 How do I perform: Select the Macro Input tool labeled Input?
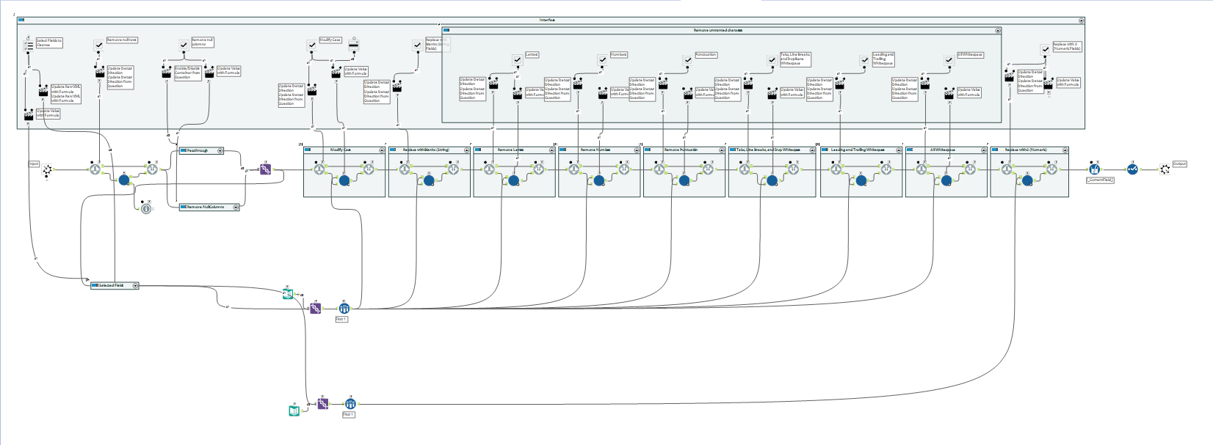pyautogui.click(x=47, y=169)
